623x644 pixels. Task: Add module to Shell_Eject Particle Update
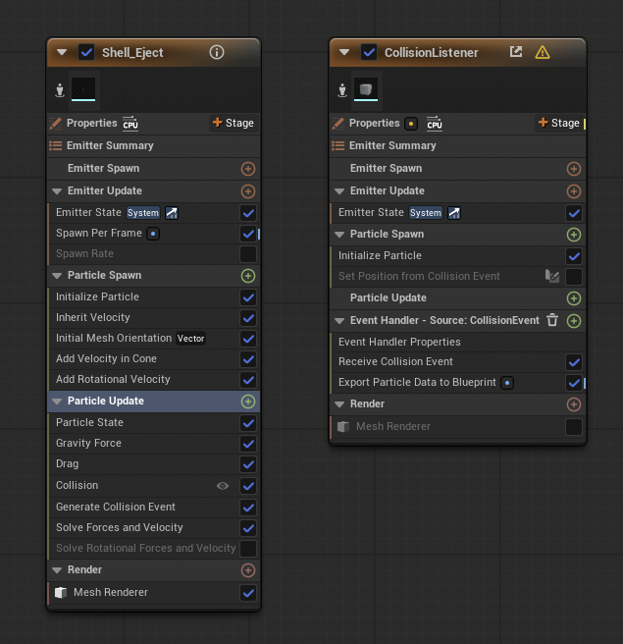click(248, 402)
